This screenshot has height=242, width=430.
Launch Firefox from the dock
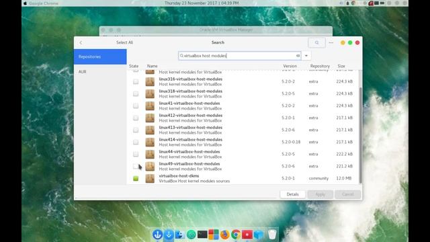coord(224,235)
